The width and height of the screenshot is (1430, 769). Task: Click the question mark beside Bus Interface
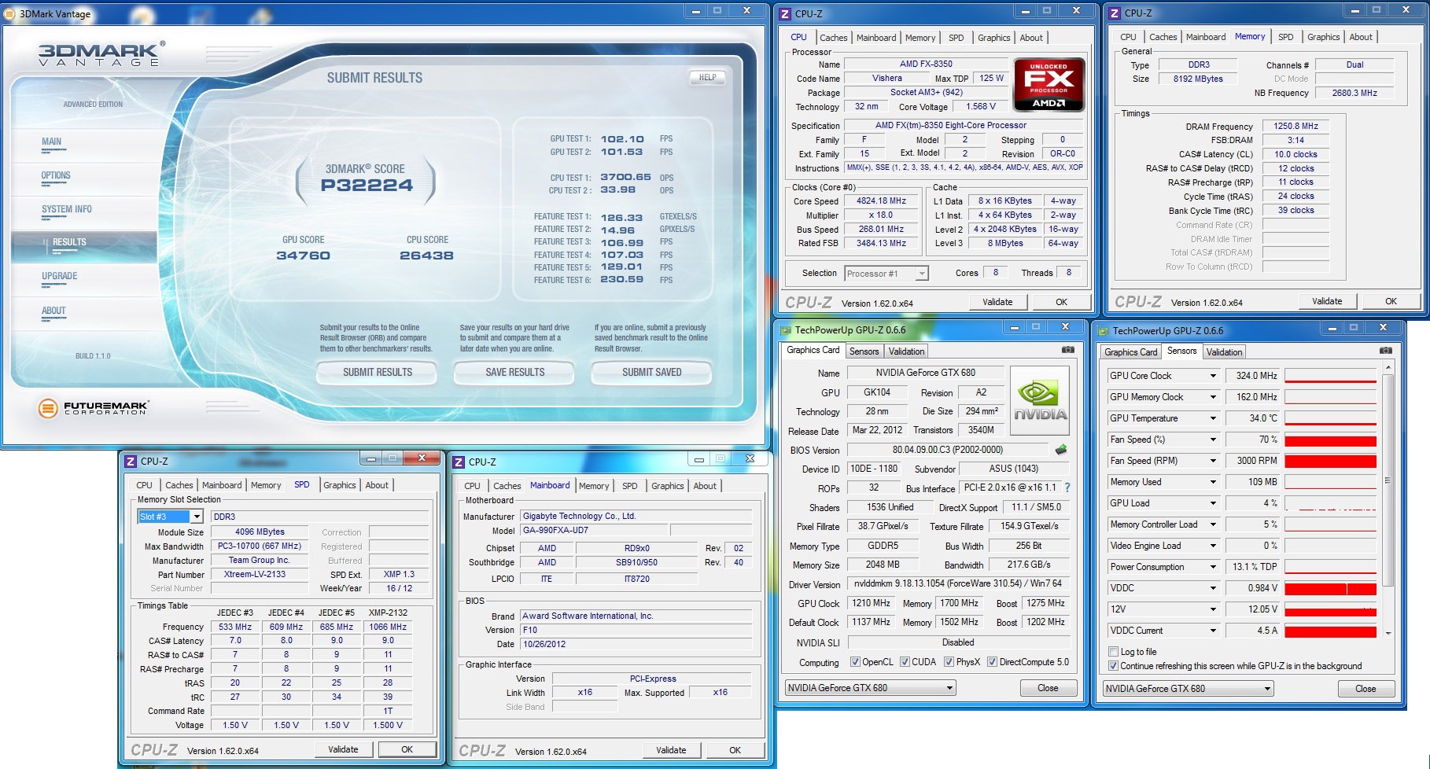1067,488
